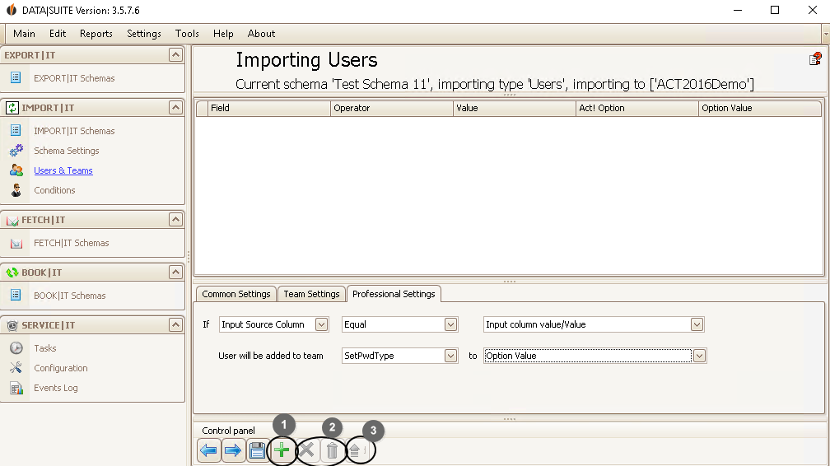Expand the SetPwdType dropdown
The height and width of the screenshot is (466, 830).
[450, 356]
